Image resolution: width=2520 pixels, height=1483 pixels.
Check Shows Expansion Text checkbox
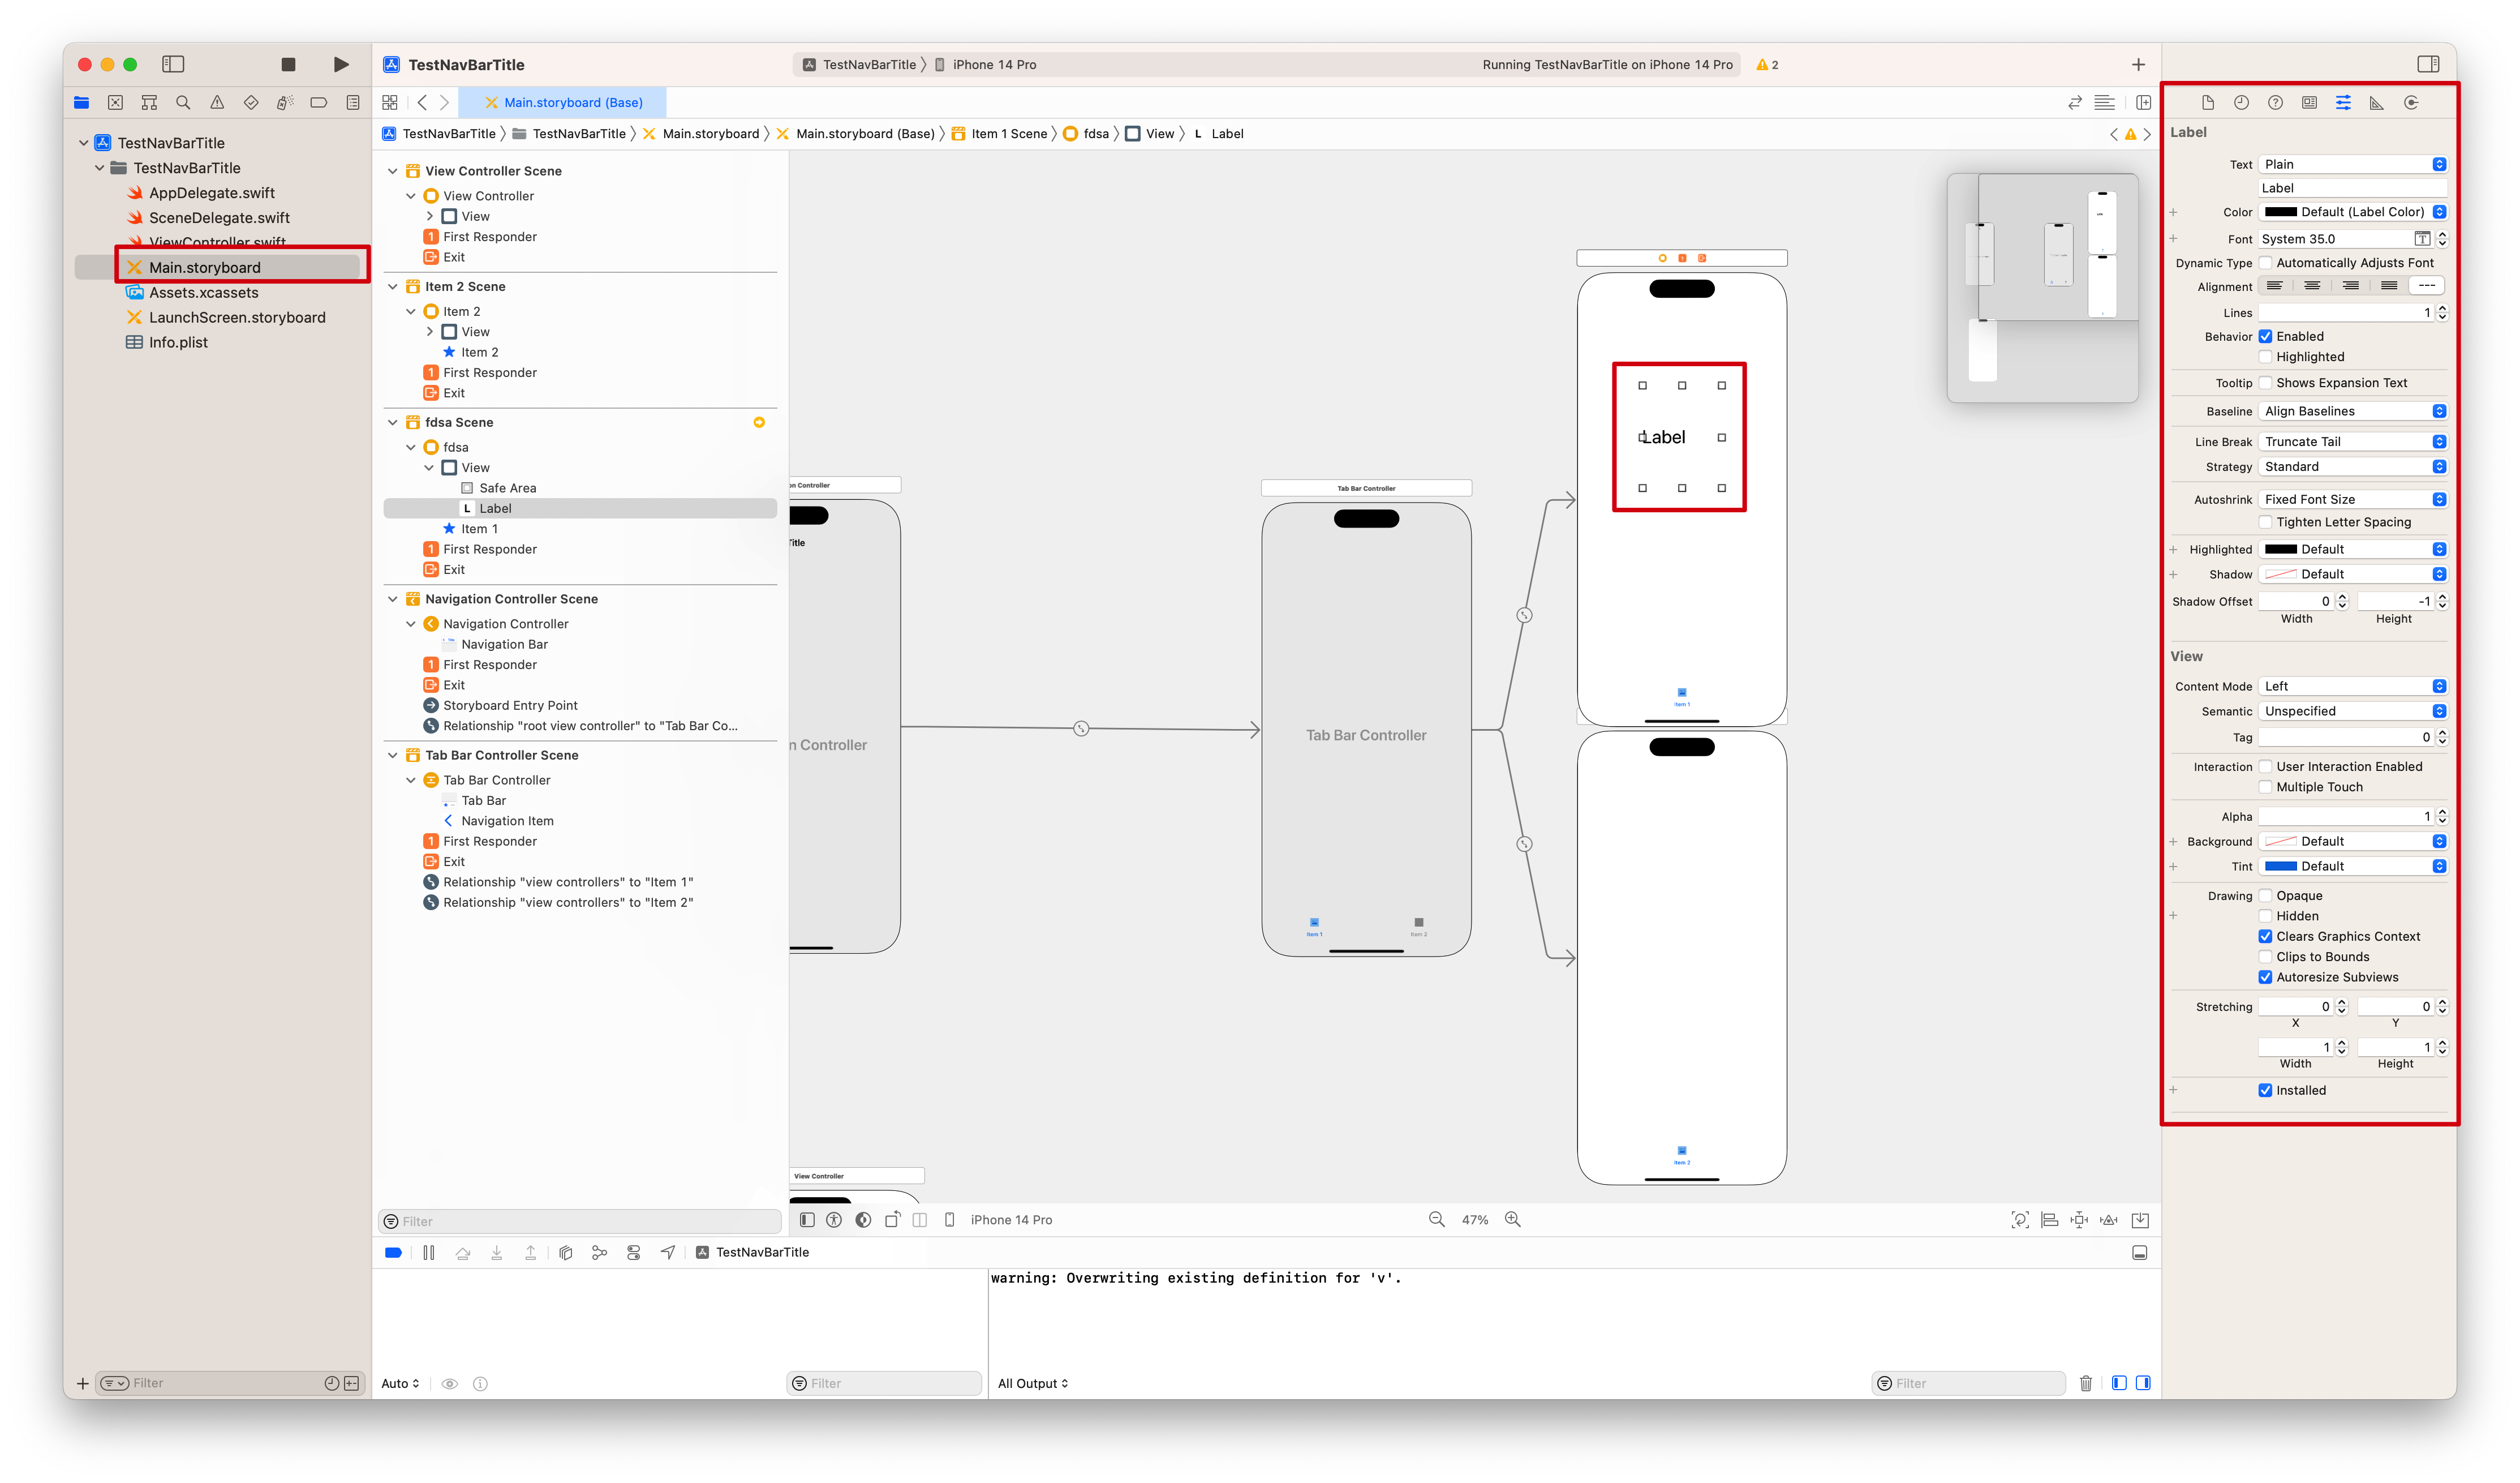[2265, 382]
